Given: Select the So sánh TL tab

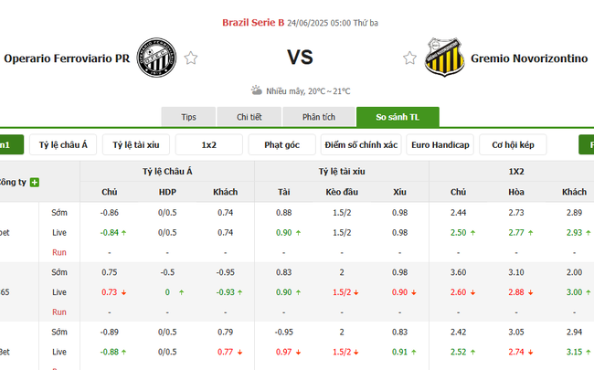Looking at the screenshot, I should (x=398, y=117).
